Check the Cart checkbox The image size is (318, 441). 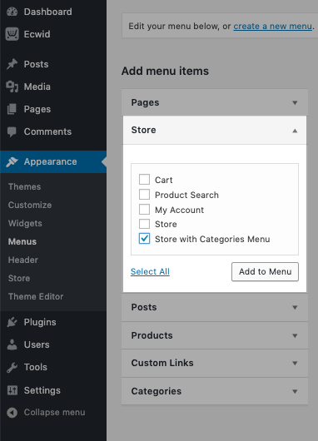144,179
